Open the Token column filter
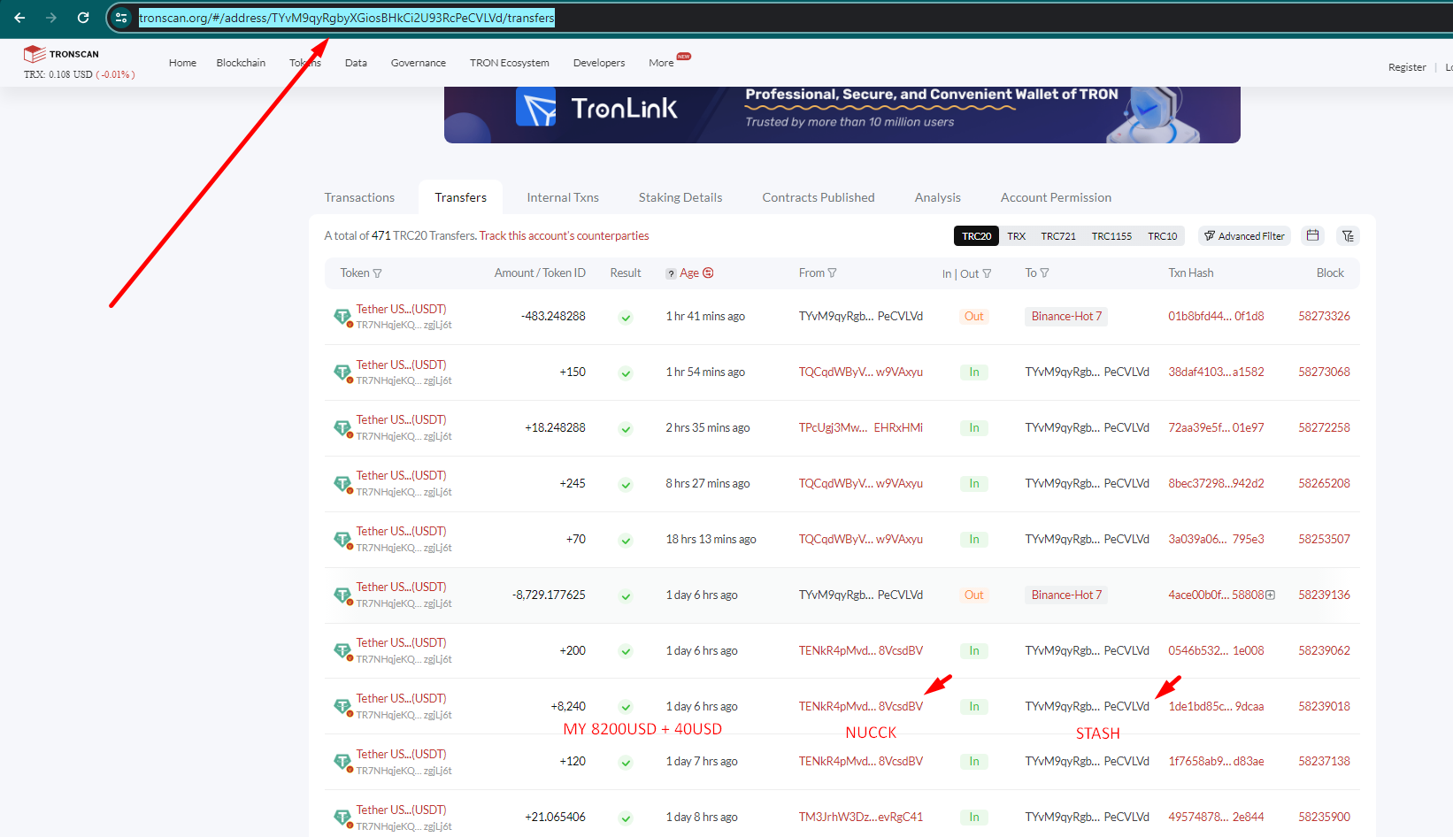 point(378,273)
